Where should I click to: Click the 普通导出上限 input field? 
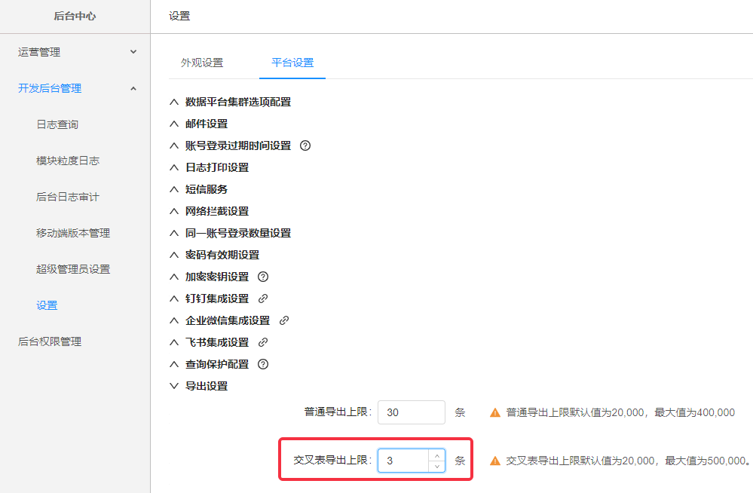pos(411,412)
